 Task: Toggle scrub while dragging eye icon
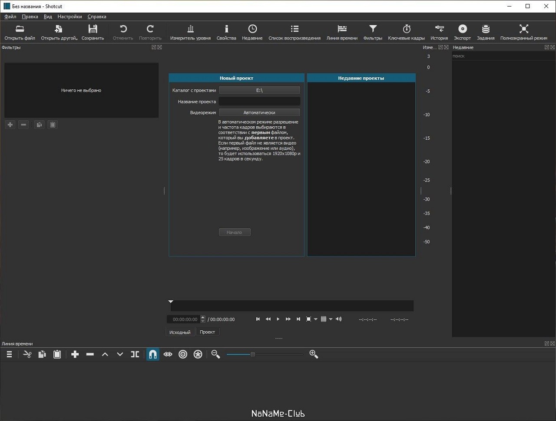tap(168, 355)
